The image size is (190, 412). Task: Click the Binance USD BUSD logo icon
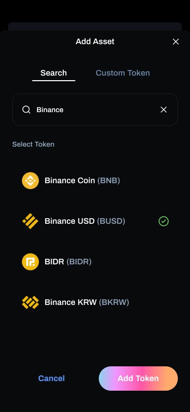[30, 221]
